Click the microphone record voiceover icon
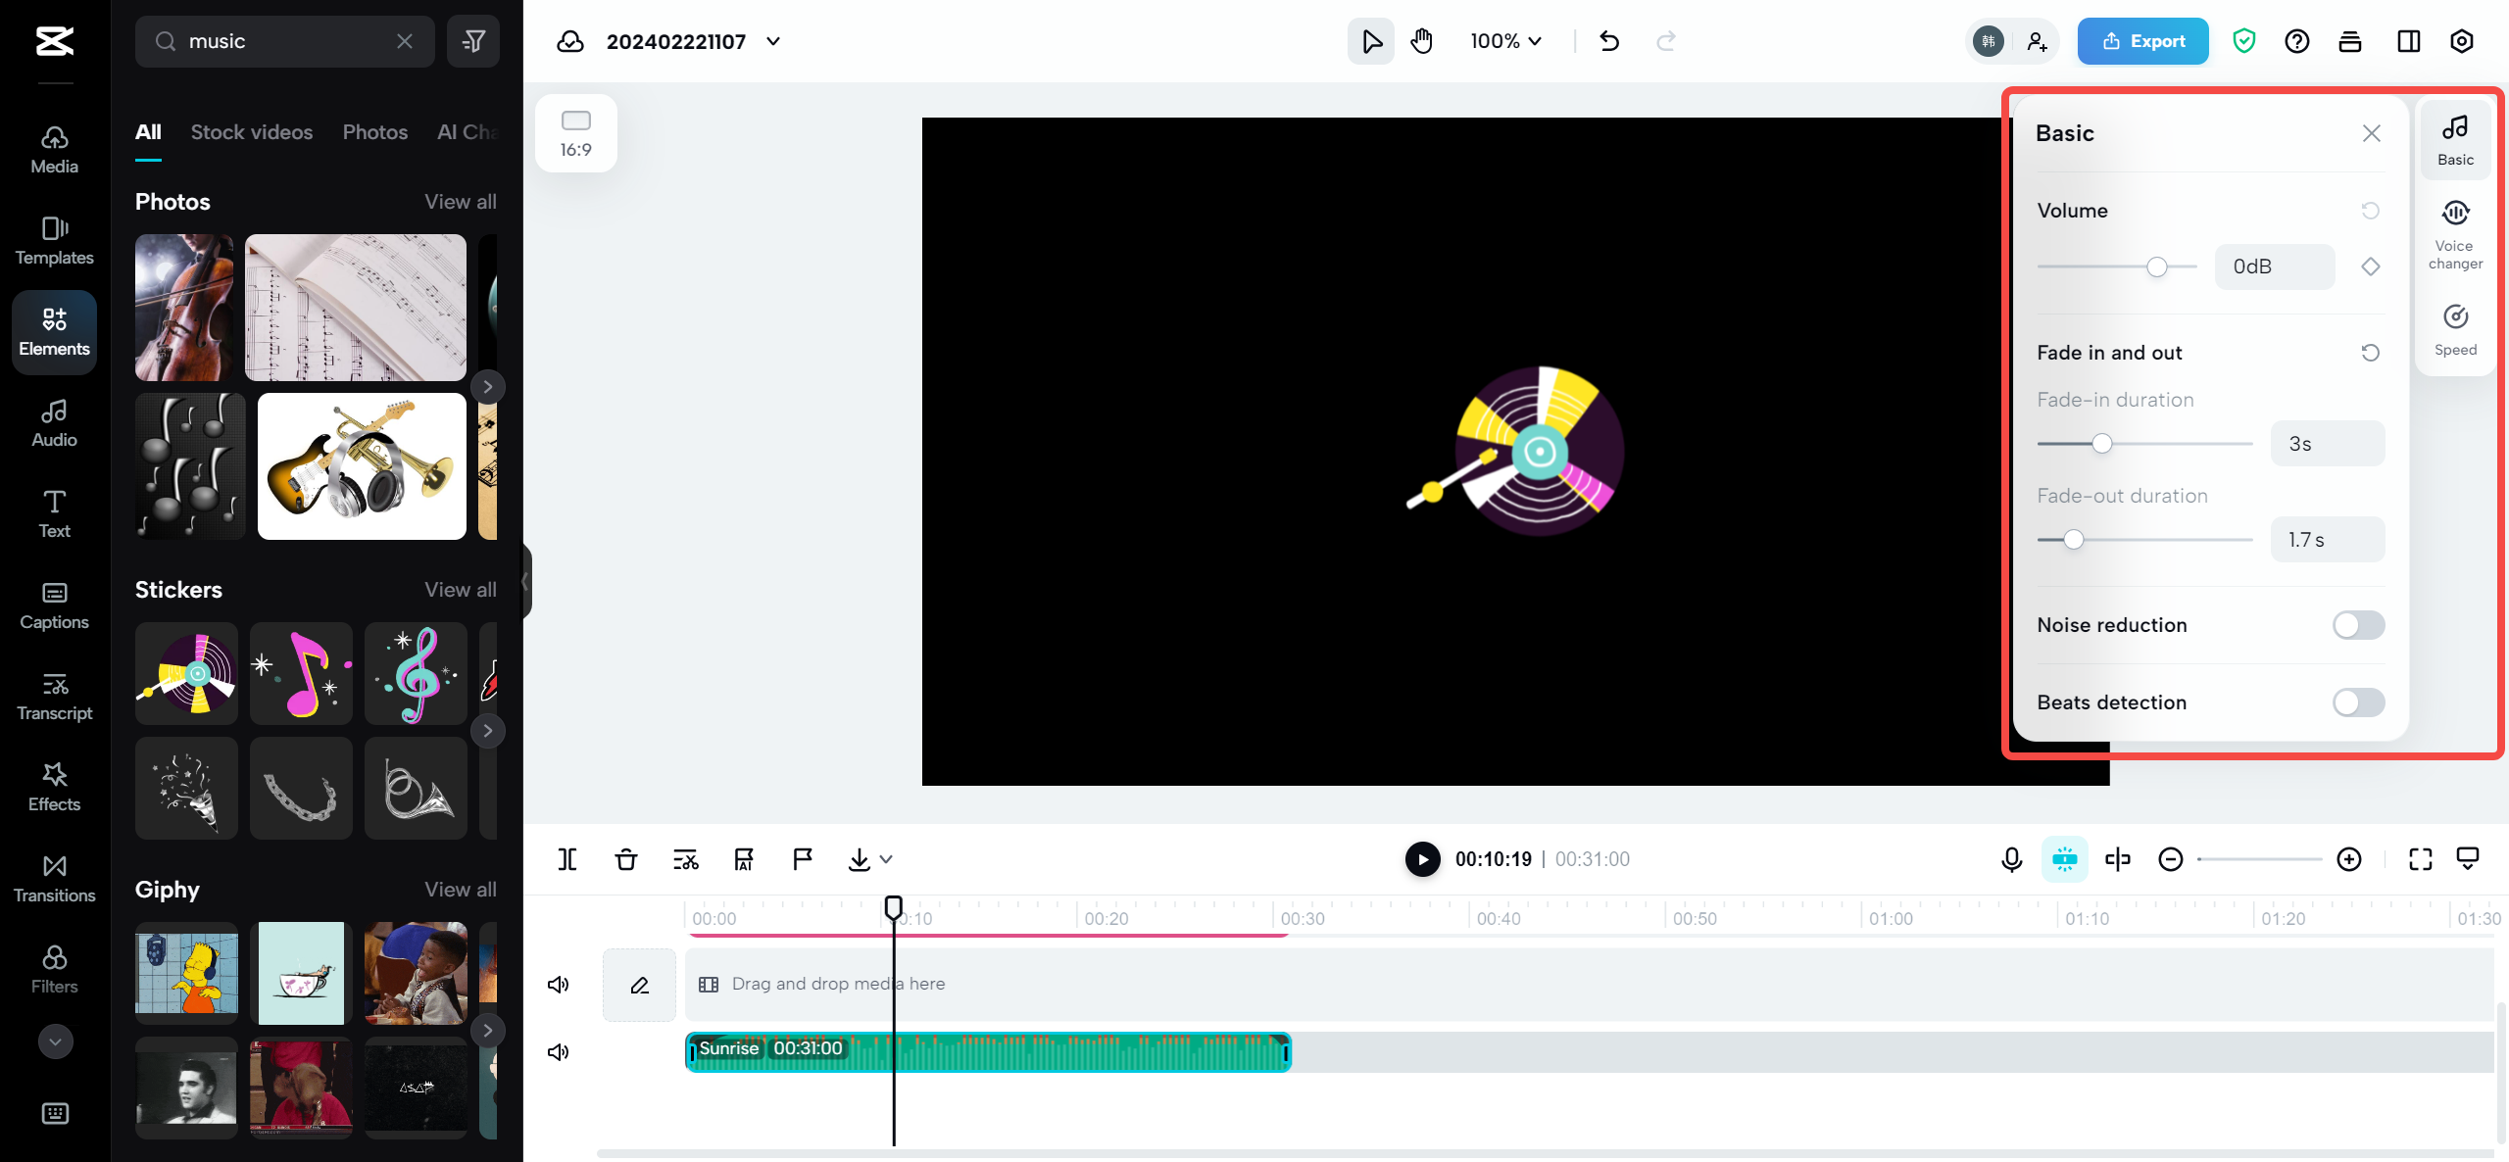Viewport: 2509px width, 1162px height. click(2011, 859)
